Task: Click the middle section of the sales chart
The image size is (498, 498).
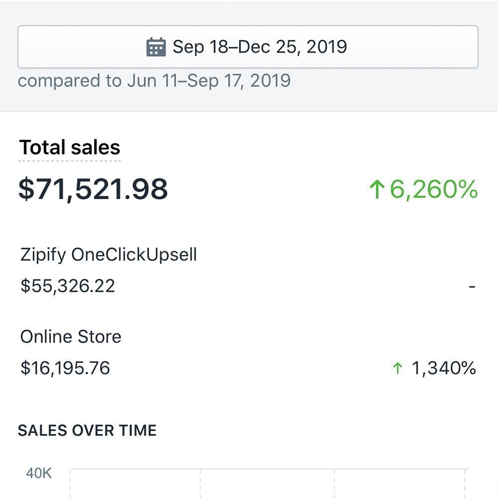Action: (x=267, y=484)
